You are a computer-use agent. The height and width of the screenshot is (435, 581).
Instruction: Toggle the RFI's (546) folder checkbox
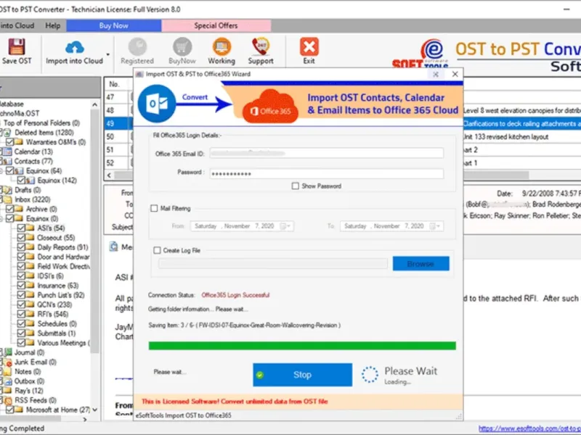coord(21,314)
